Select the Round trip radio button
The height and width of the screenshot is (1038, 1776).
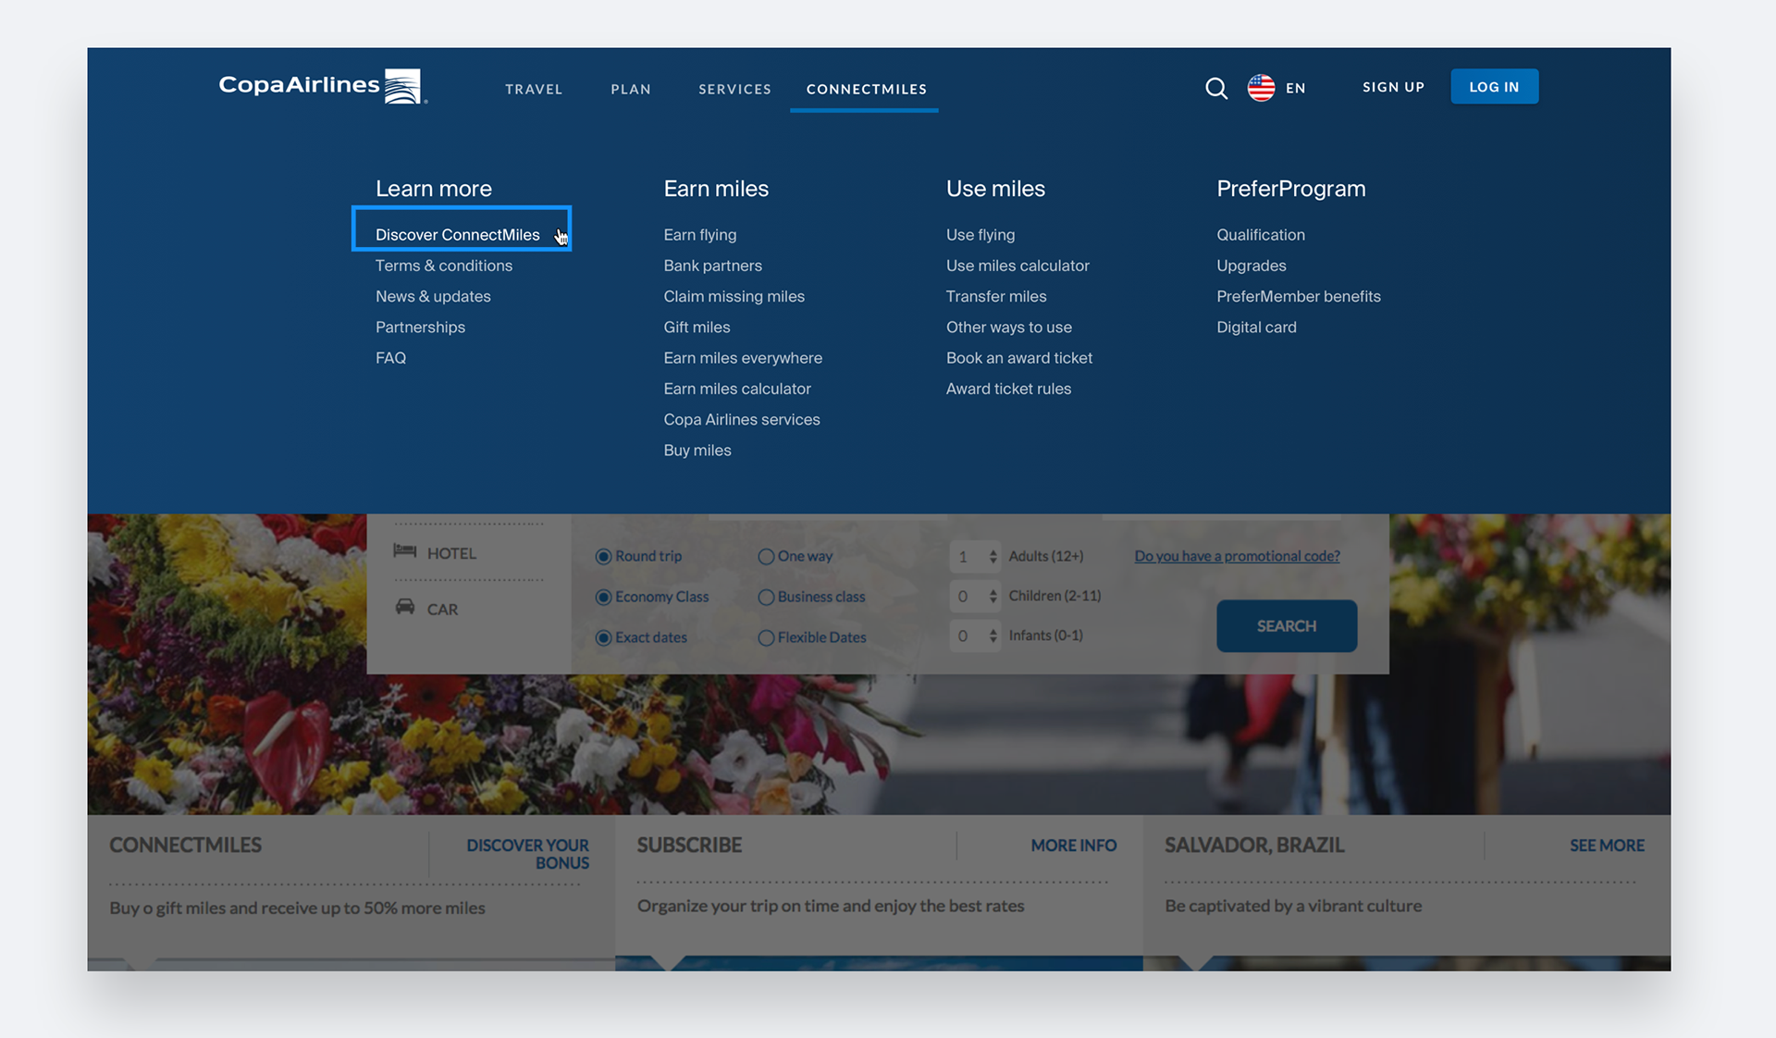tap(603, 556)
